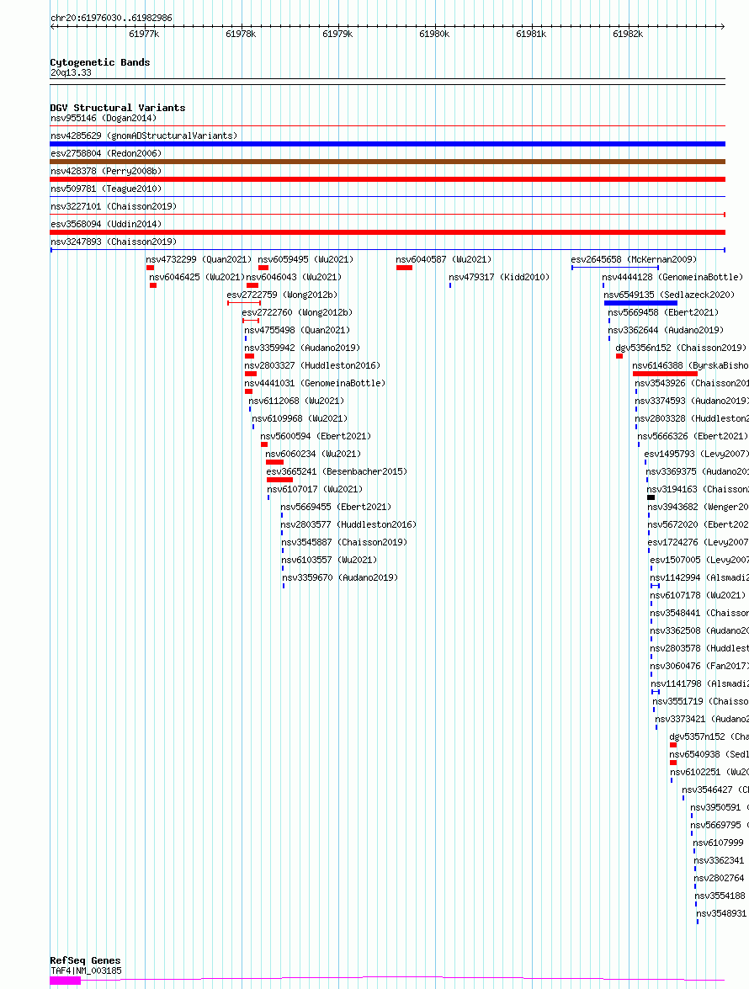Select nsv3362341 variant label
The image size is (749, 989).
pos(719,859)
